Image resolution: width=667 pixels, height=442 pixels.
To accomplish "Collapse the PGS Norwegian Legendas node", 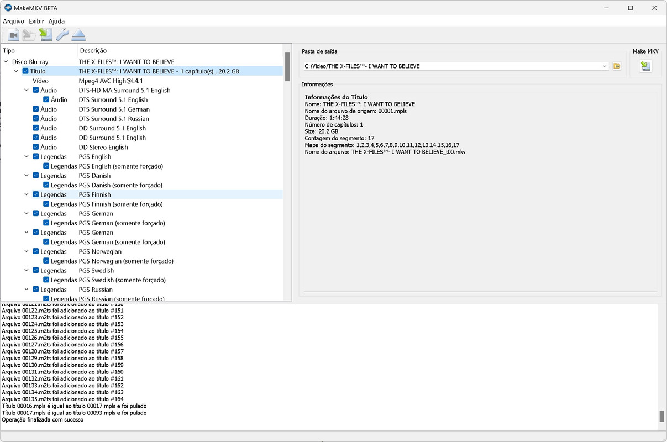I will pyautogui.click(x=27, y=251).
